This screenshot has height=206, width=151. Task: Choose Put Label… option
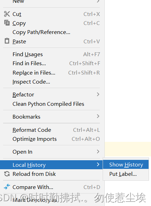pos(126,174)
